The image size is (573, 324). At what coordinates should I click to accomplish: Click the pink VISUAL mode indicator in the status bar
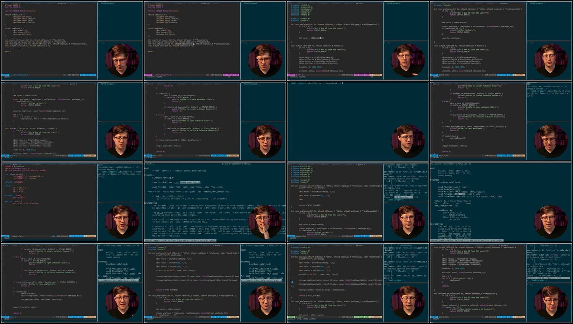(148, 75)
